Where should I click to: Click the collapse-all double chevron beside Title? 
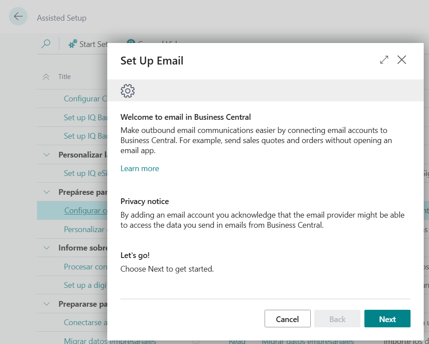point(46,77)
